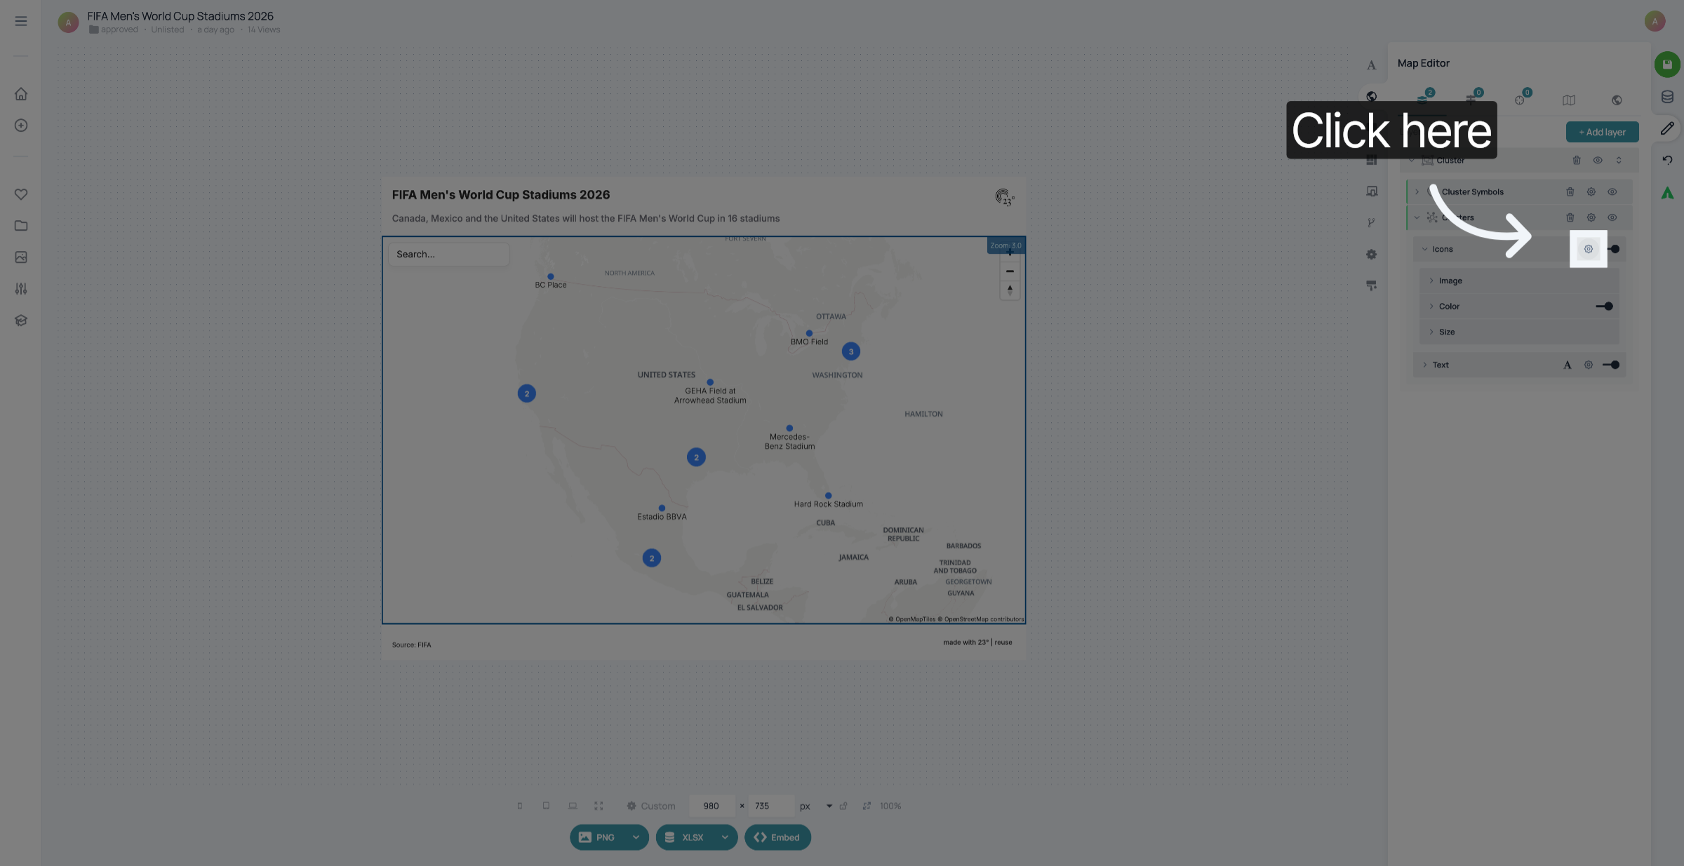Open the globe map section in editor strip
The image size is (1684, 866).
click(x=1371, y=97)
